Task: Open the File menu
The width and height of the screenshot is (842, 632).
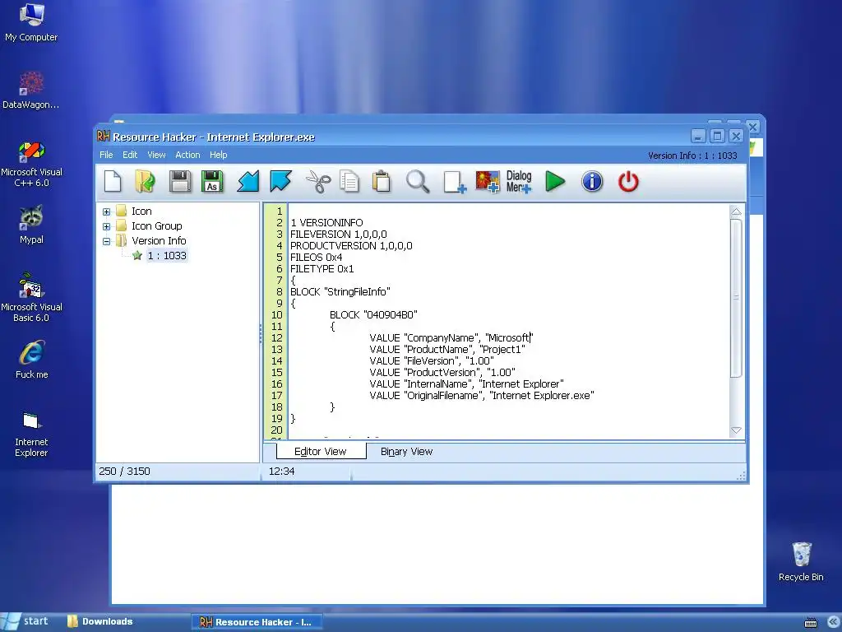Action: pyautogui.click(x=106, y=155)
